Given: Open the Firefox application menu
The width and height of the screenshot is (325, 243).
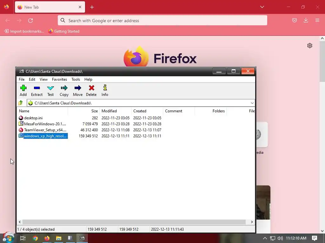Looking at the screenshot, I should [317, 20].
